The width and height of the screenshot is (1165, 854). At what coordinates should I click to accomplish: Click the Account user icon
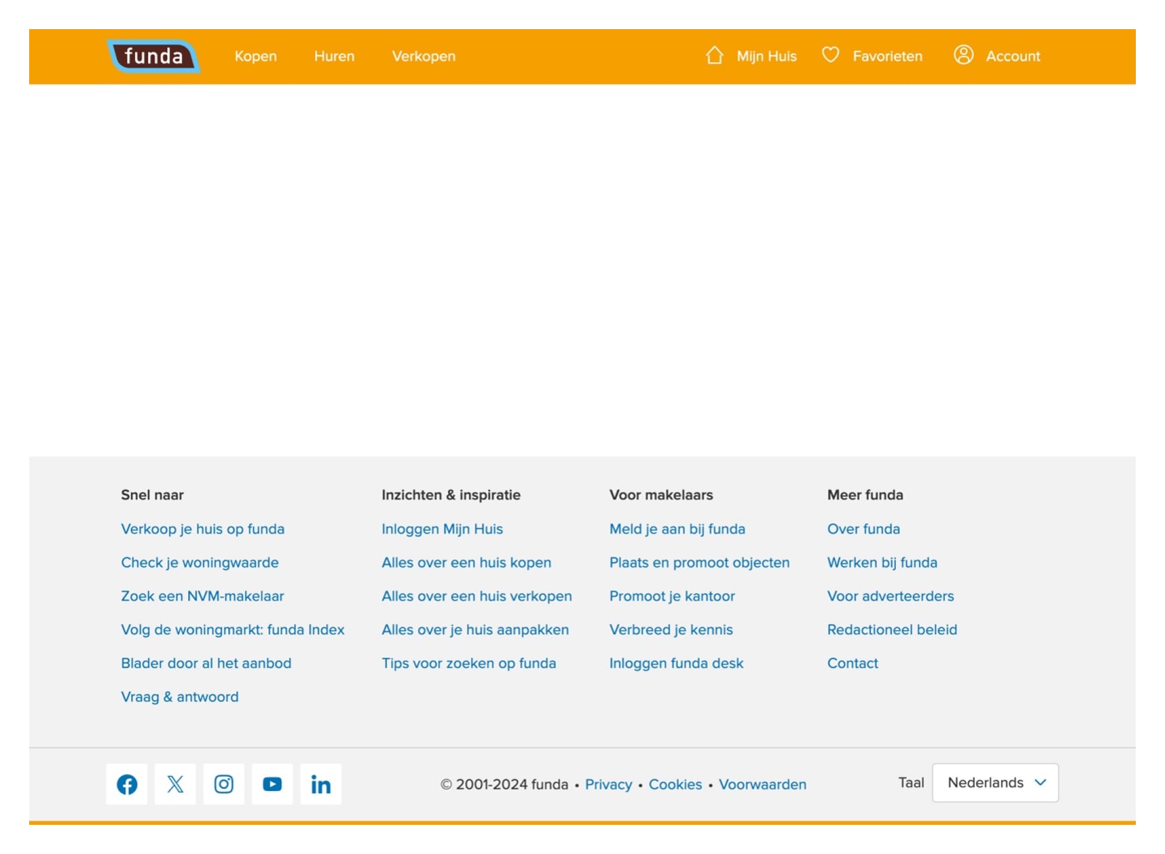[963, 55]
